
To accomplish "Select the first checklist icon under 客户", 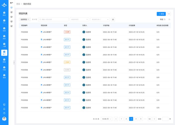I will (11, 7).
